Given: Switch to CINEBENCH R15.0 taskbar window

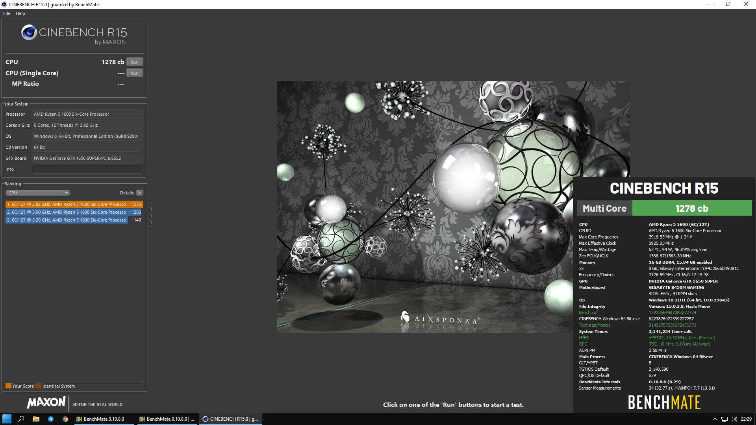Looking at the screenshot, I should [230, 419].
